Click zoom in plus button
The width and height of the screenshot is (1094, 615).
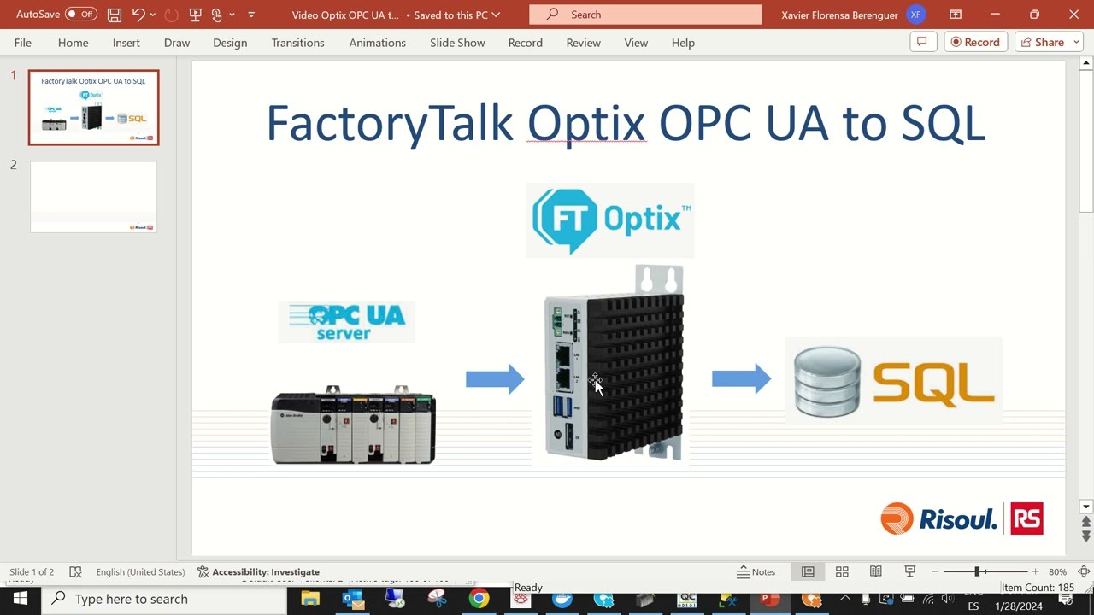1035,572
